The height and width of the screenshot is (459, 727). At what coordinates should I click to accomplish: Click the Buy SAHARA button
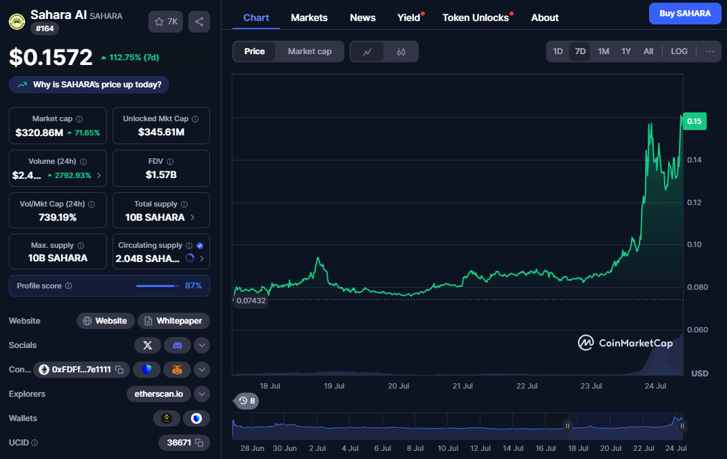click(x=685, y=14)
